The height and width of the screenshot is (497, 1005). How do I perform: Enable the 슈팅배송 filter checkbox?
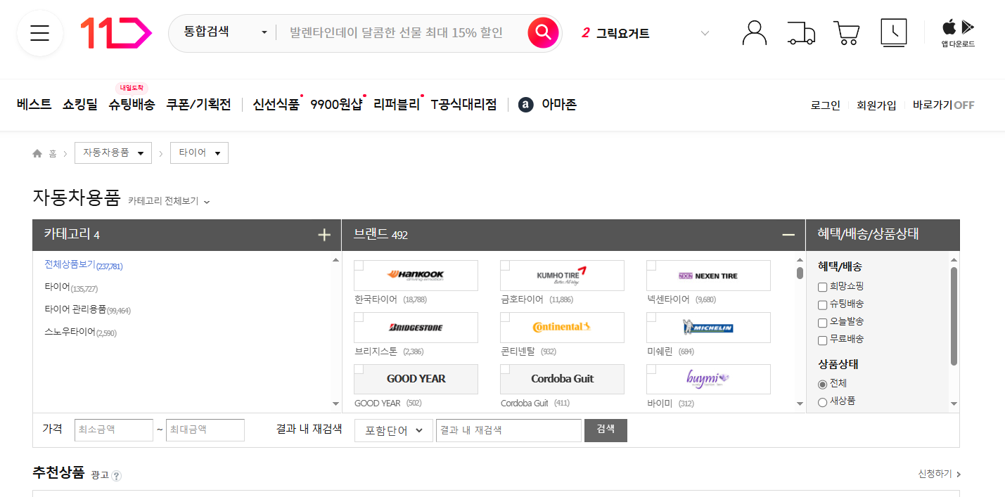(x=822, y=305)
